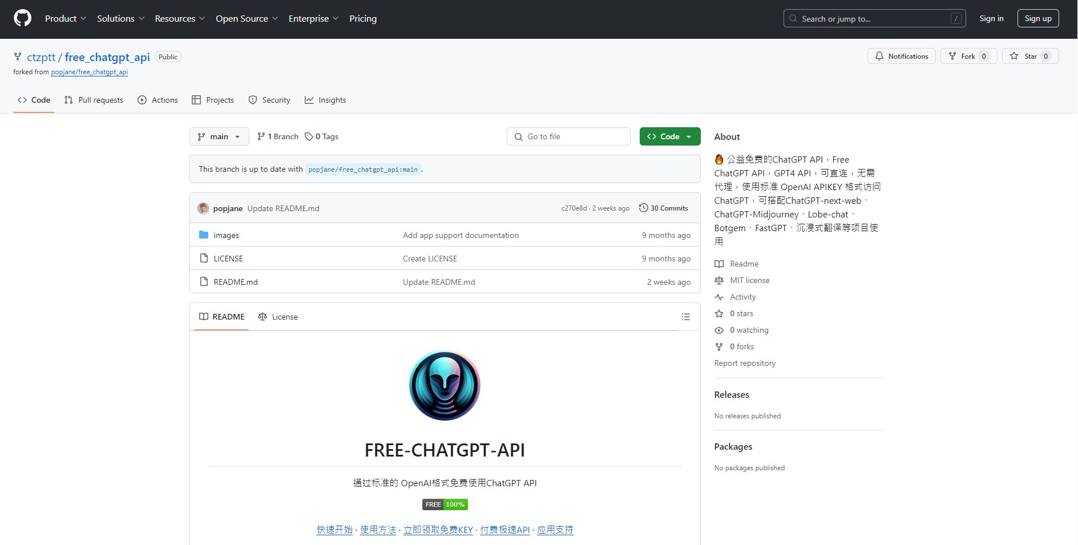The width and height of the screenshot is (1078, 545).
Task: Switch to the Pull requests tab
Action: [94, 100]
